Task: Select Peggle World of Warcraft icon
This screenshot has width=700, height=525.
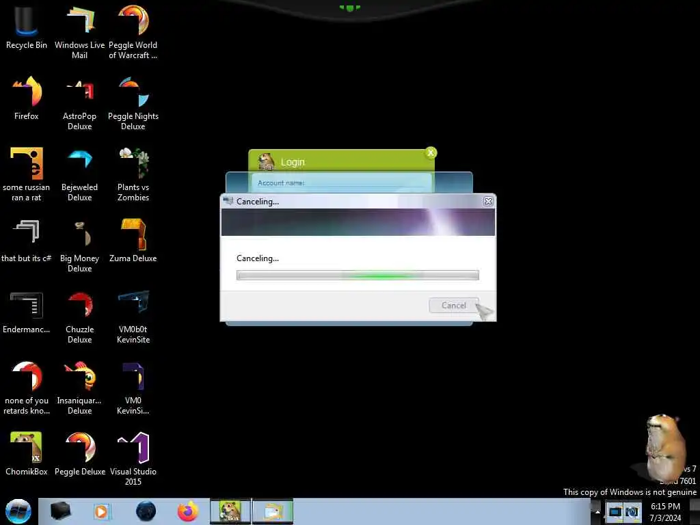Action: [133, 31]
